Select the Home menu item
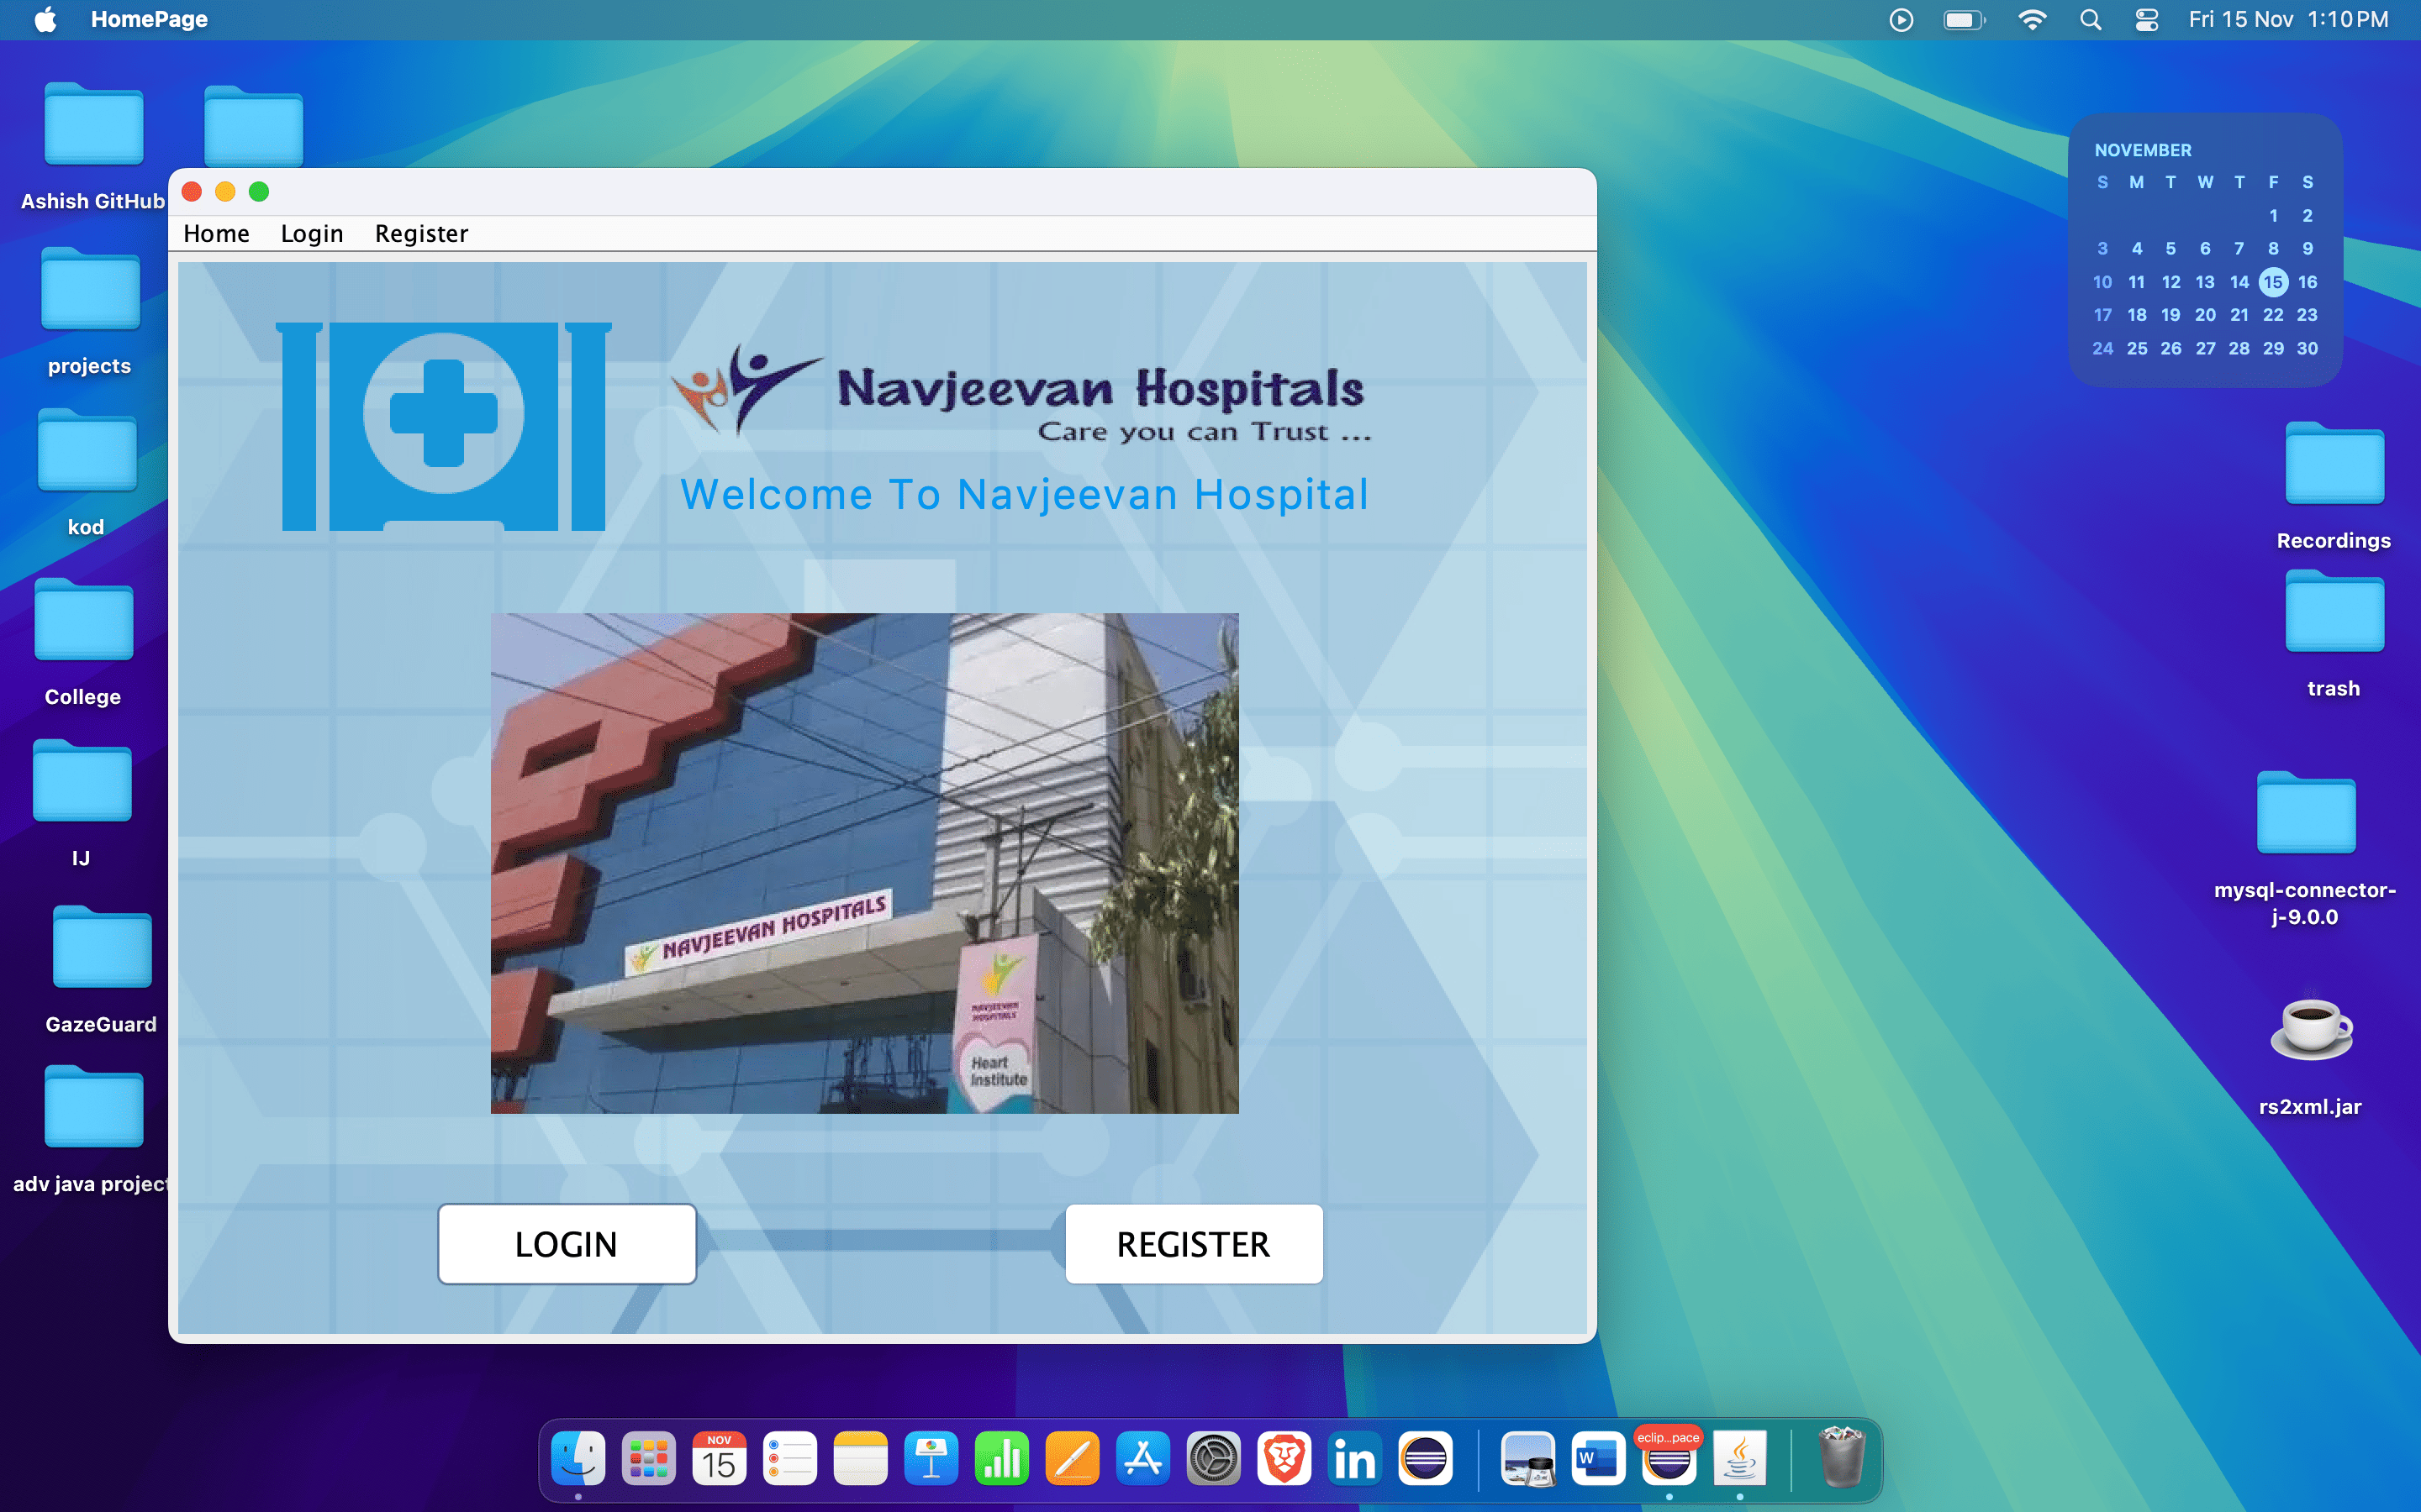 pyautogui.click(x=216, y=233)
